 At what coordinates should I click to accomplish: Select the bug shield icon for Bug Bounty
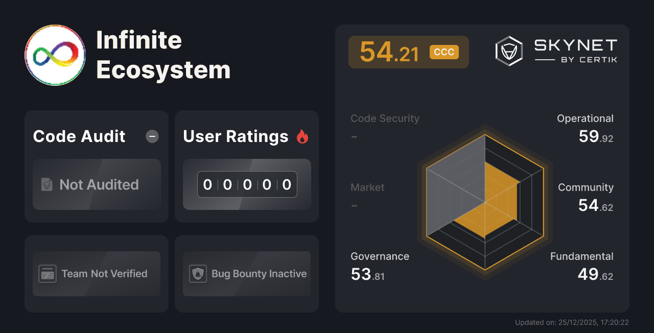pos(198,274)
